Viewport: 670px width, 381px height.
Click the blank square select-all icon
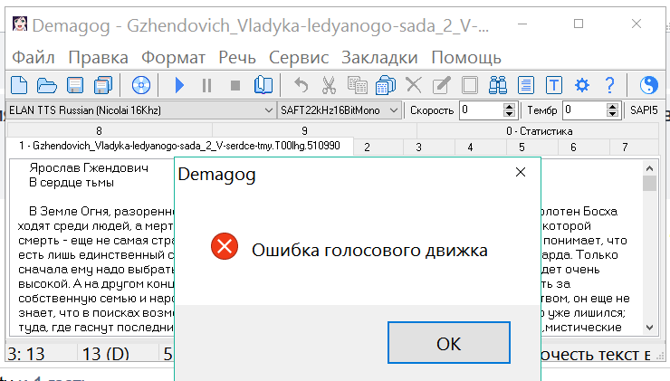470,85
